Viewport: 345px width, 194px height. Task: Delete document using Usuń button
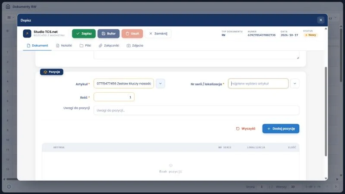132,34
